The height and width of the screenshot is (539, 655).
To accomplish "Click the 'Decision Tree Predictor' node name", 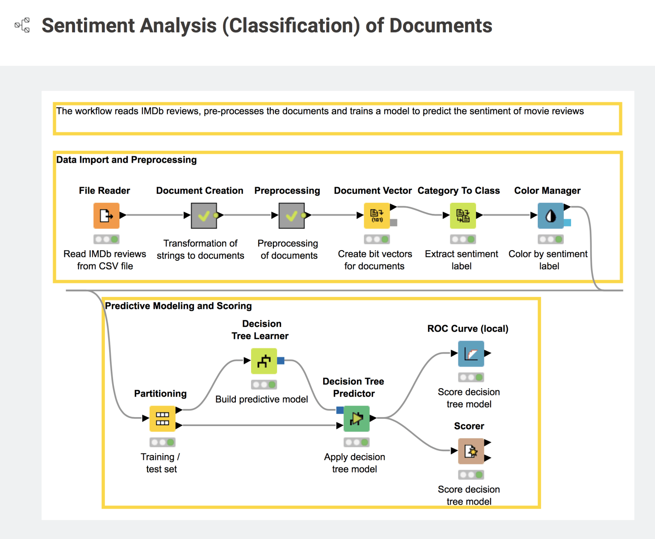I will pos(354,387).
